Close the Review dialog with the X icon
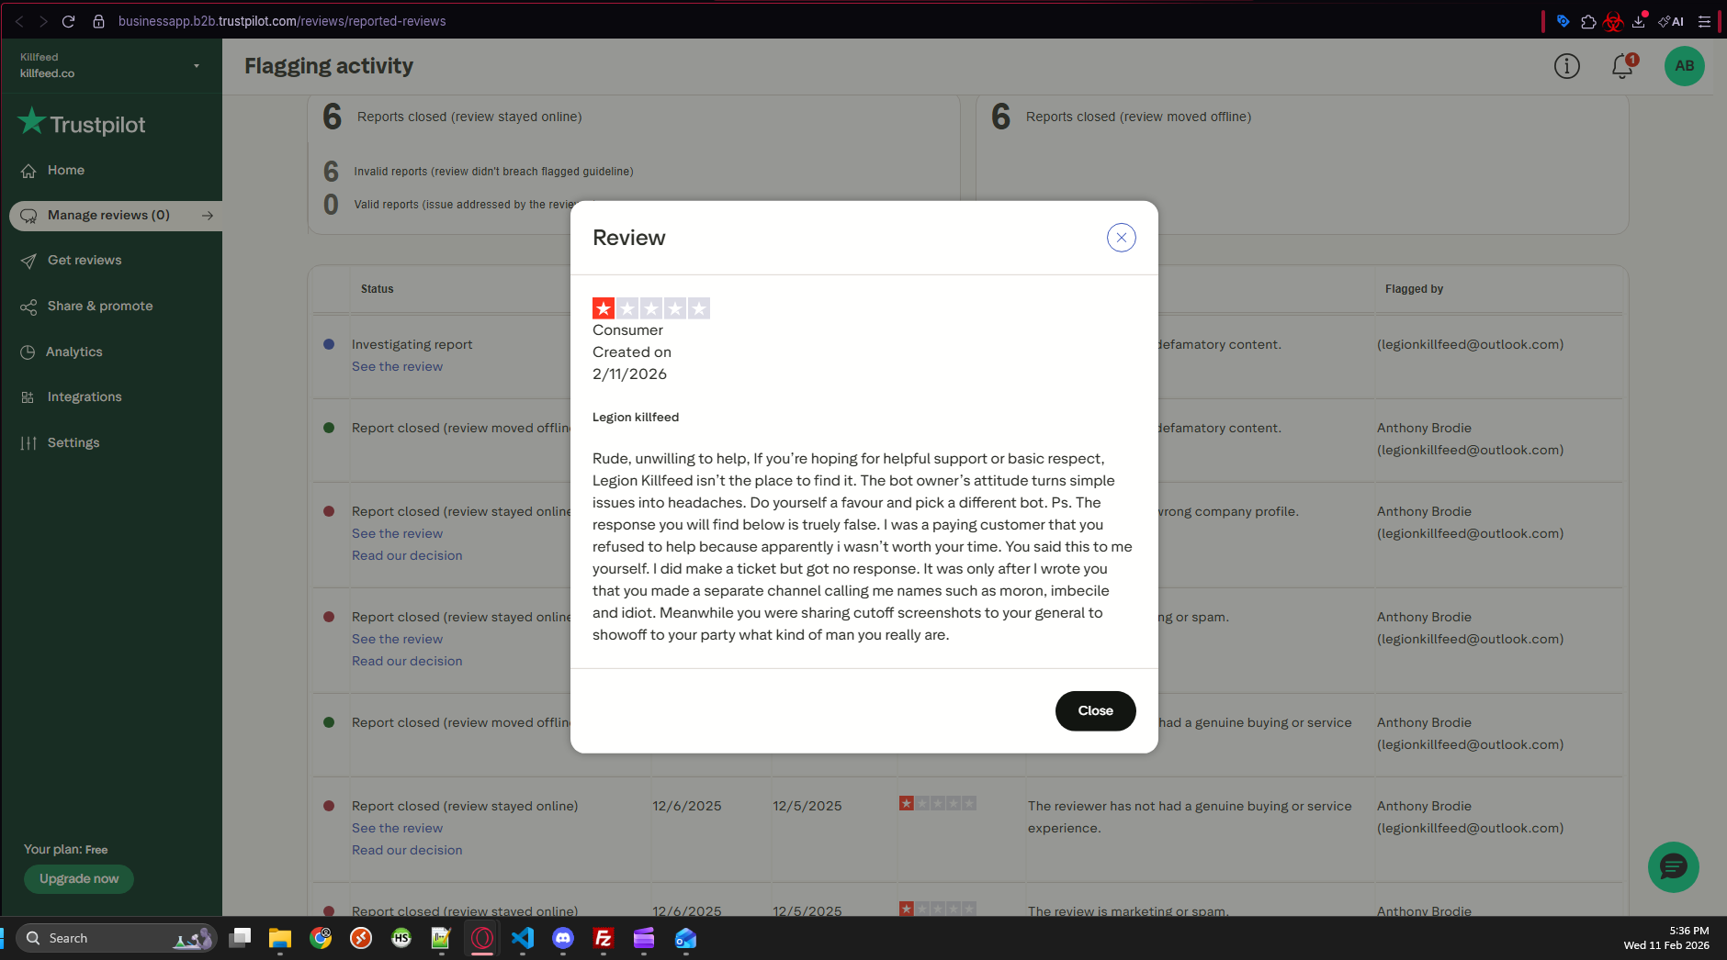1727x960 pixels. click(1121, 238)
